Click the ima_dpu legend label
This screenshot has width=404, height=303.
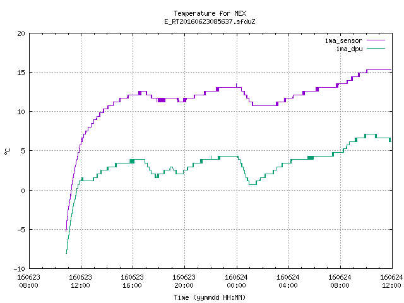pos(349,49)
